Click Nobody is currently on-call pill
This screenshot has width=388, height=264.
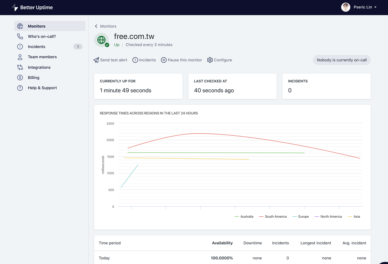pyautogui.click(x=342, y=60)
